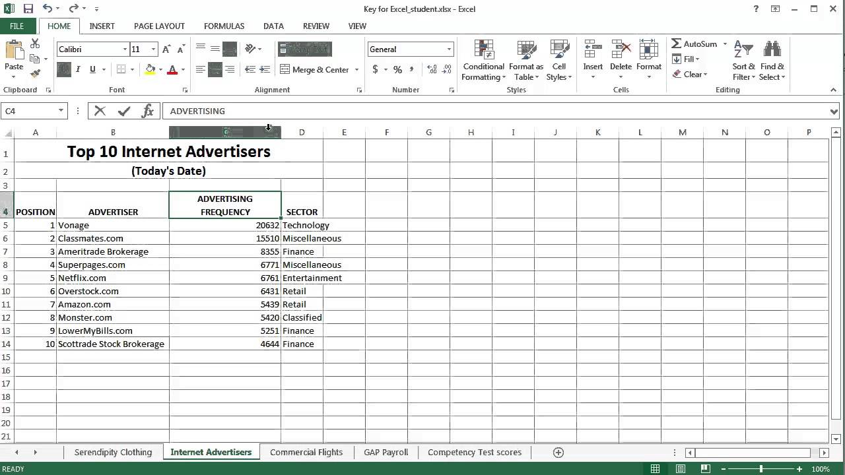The width and height of the screenshot is (845, 475).
Task: Click Increase Indent icon
Action: tap(265, 69)
